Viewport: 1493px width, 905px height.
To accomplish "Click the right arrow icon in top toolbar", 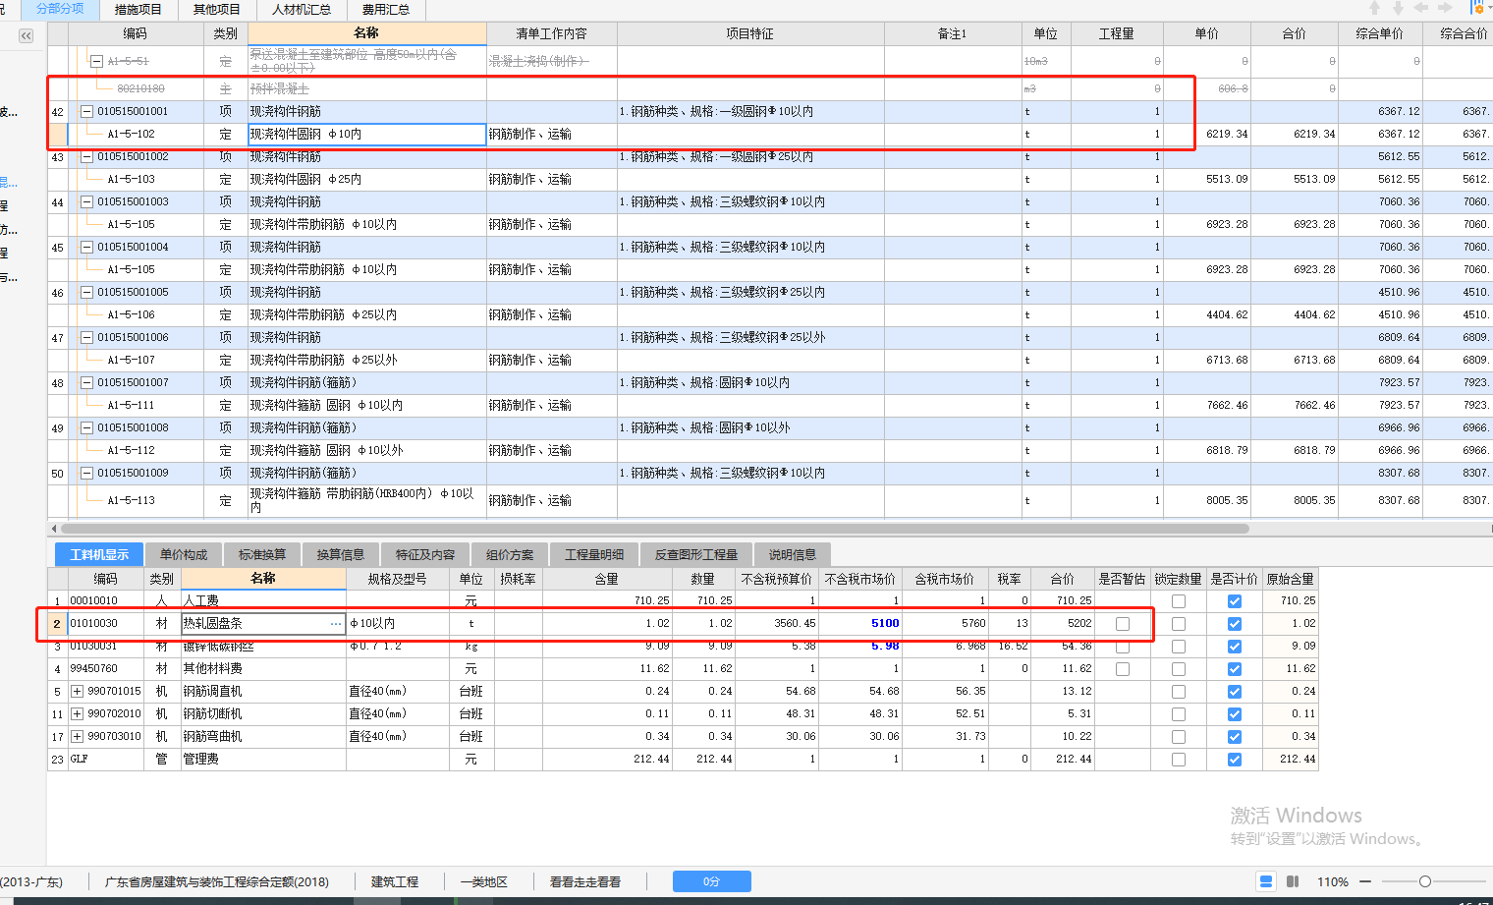I will [1445, 8].
